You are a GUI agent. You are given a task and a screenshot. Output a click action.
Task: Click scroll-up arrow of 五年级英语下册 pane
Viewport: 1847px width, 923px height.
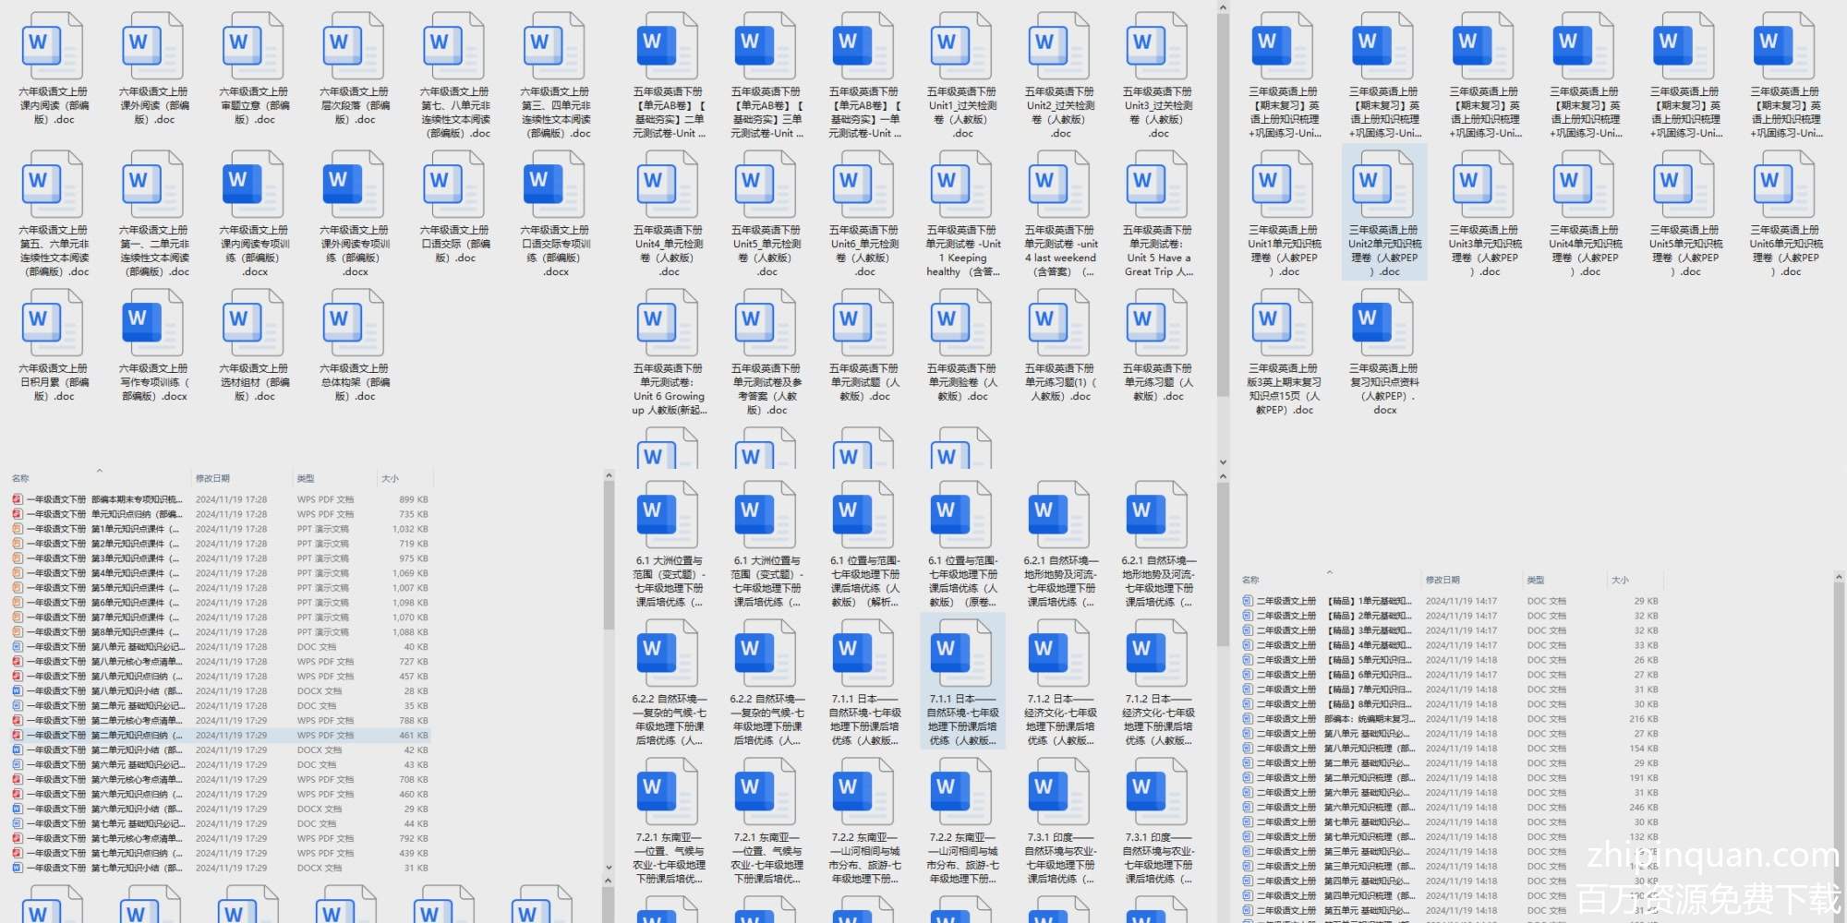1223,8
